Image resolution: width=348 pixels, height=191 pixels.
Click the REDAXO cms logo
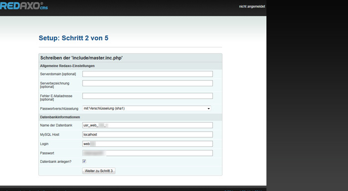point(24,6)
